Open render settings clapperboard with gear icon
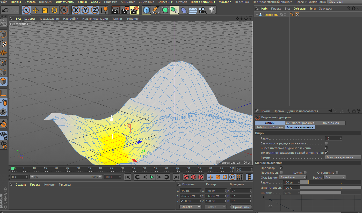 coord(134,10)
